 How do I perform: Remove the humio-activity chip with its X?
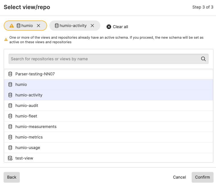pos(92,26)
